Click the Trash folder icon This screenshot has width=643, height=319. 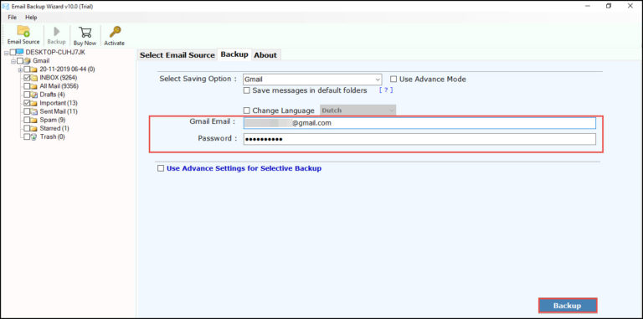point(34,137)
